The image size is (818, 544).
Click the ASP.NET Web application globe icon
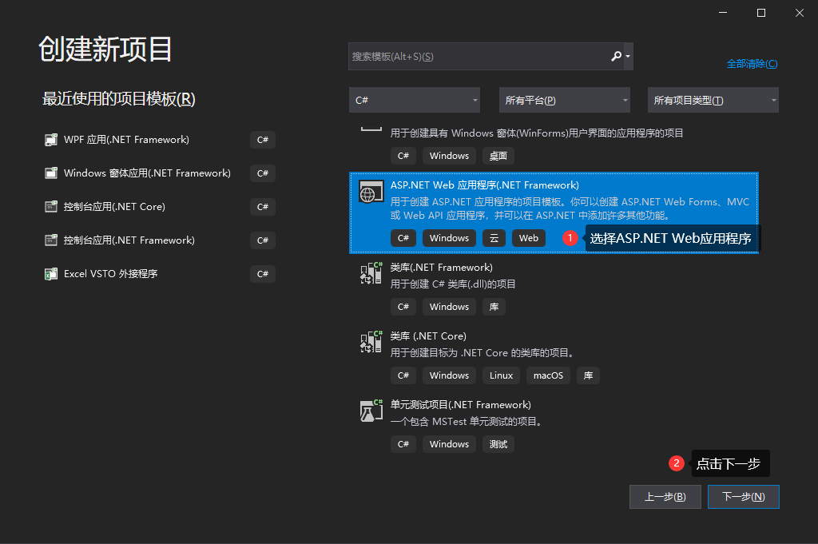coord(371,192)
